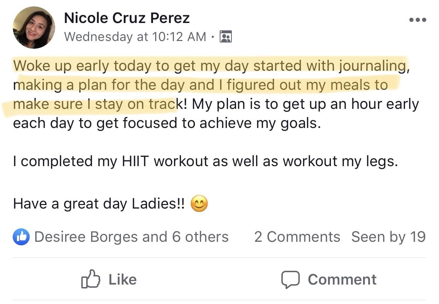The image size is (439, 304).
Task: Click the Nicole Cruz Perez name link
Action: [x=127, y=18]
